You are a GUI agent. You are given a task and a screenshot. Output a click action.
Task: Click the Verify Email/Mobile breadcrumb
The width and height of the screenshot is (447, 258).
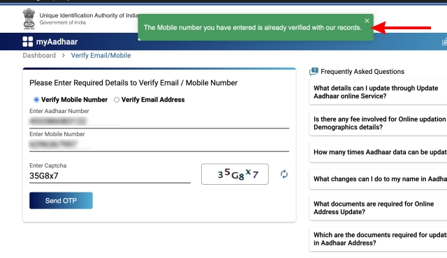(101, 56)
